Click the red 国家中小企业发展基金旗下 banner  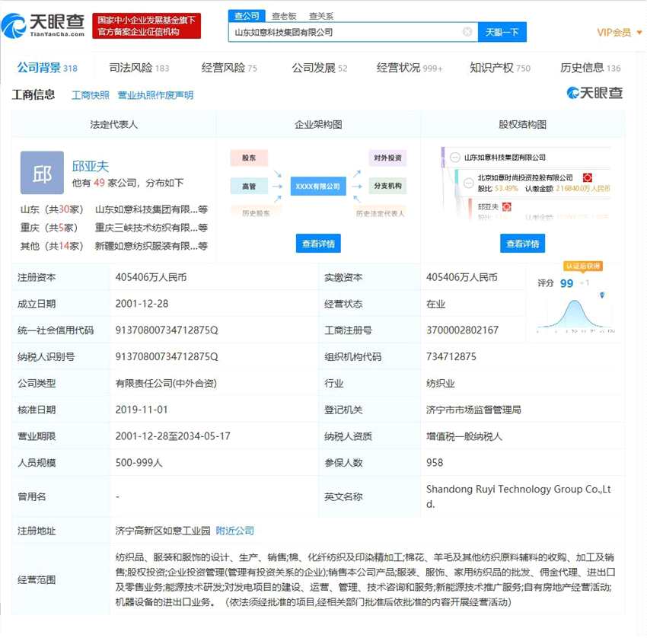click(146, 26)
